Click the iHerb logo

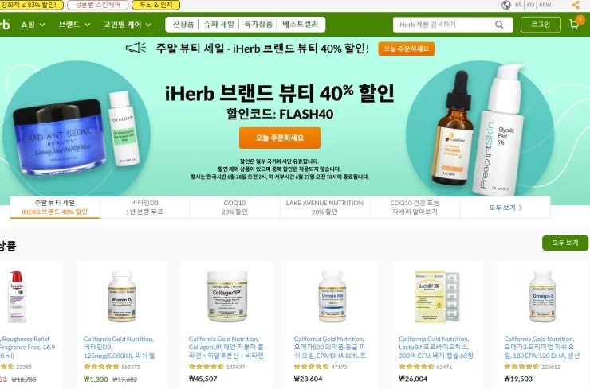(5, 25)
